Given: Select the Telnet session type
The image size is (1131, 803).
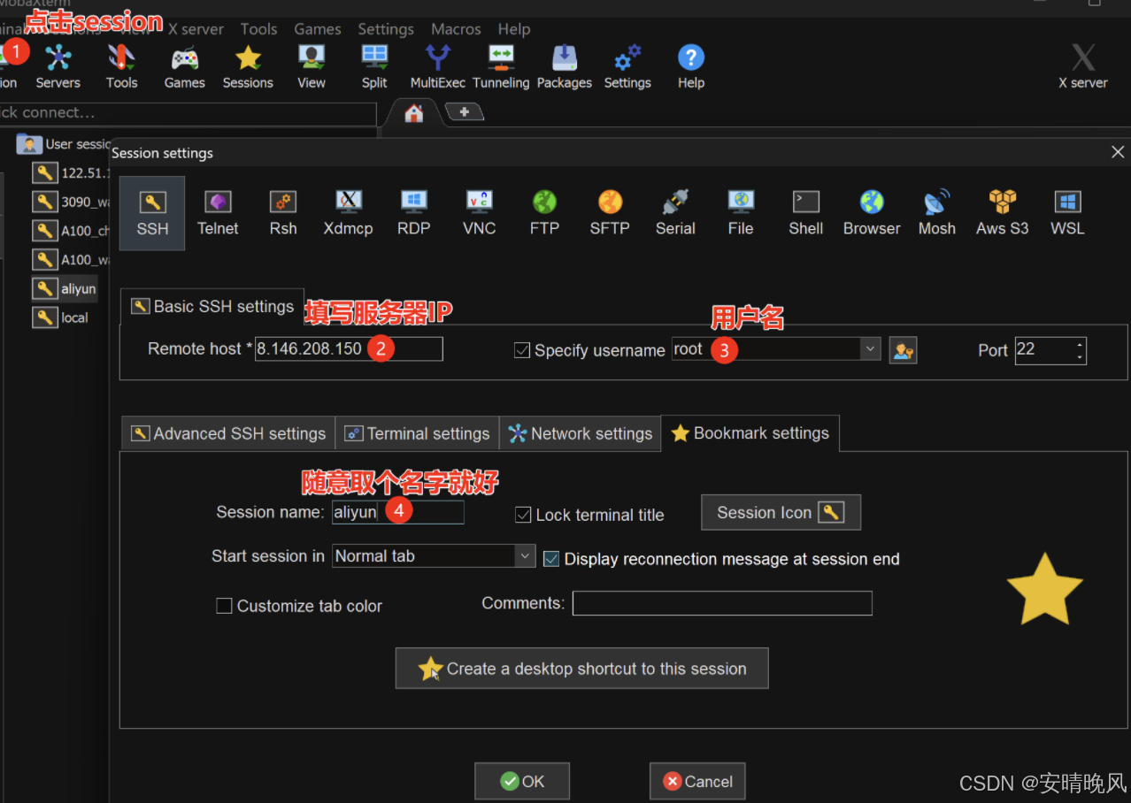Looking at the screenshot, I should pos(218,213).
